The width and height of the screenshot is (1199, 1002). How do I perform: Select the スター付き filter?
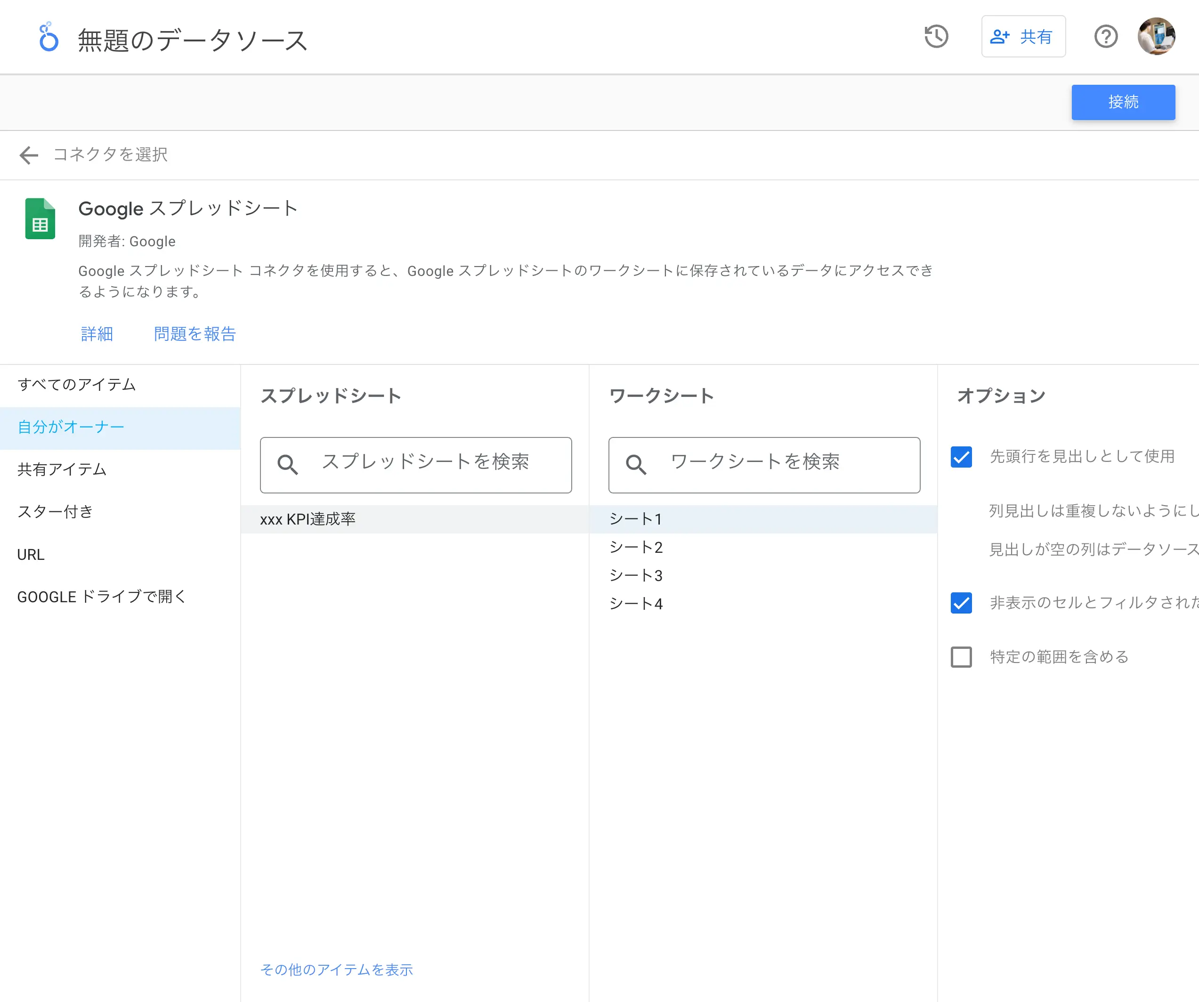pyautogui.click(x=120, y=512)
